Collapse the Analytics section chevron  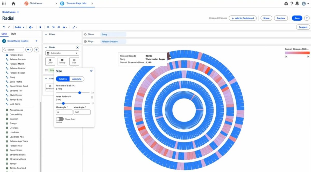point(46,79)
